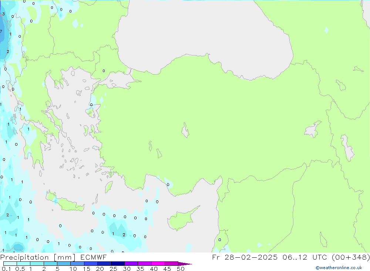Image resolution: width=370 pixels, height=271 pixels.
Task: Click the 'Precipitation [mm]' title text
Action: pos(38,257)
